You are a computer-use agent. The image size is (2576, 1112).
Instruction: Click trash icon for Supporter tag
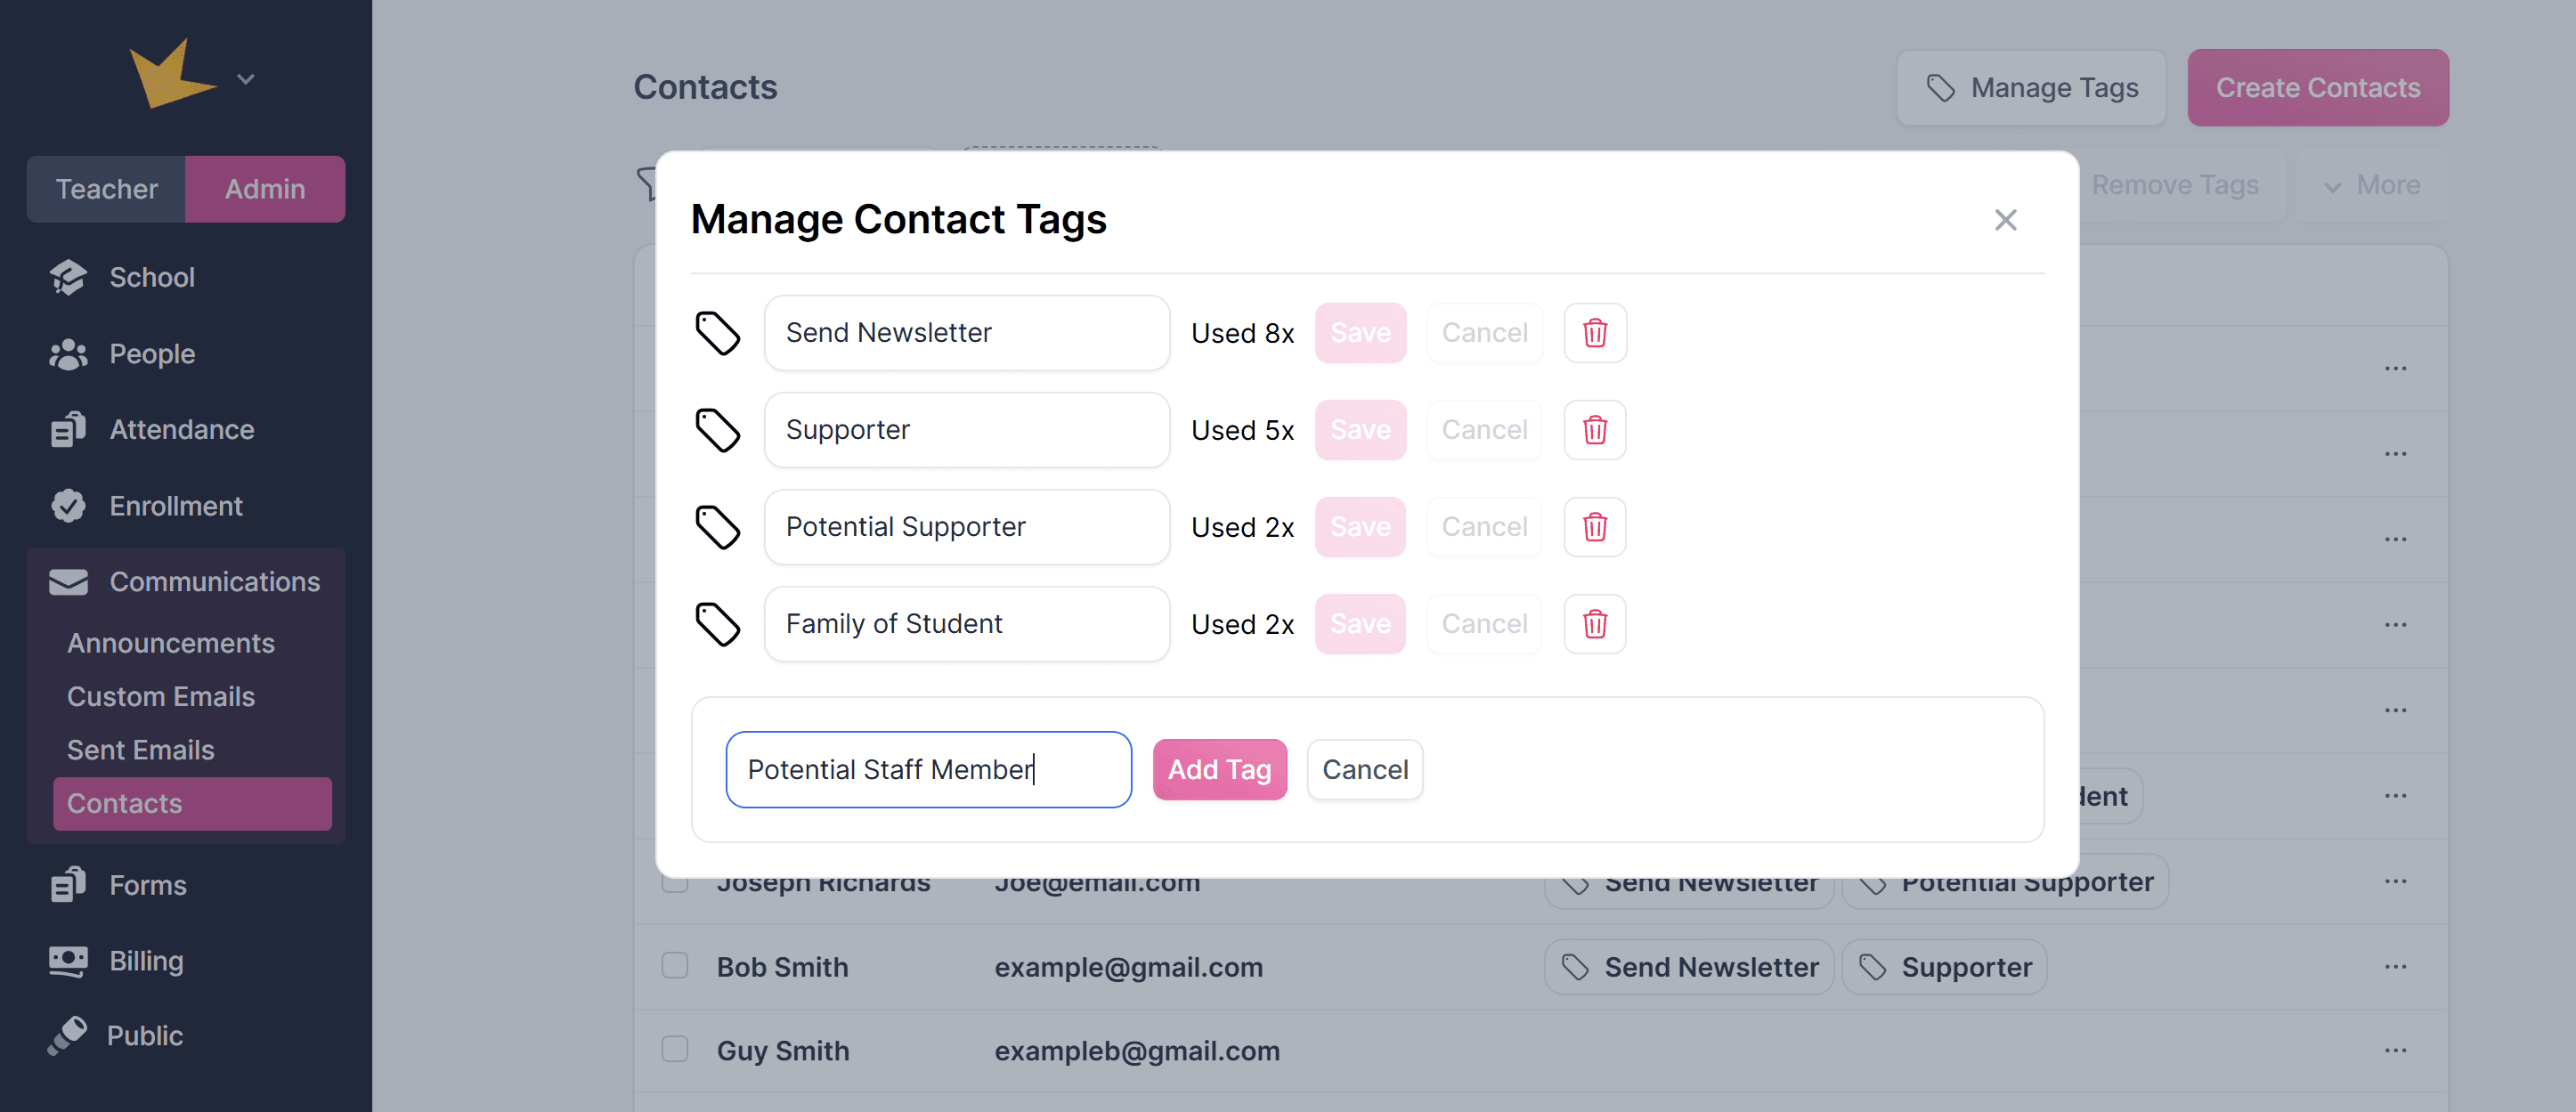1594,430
